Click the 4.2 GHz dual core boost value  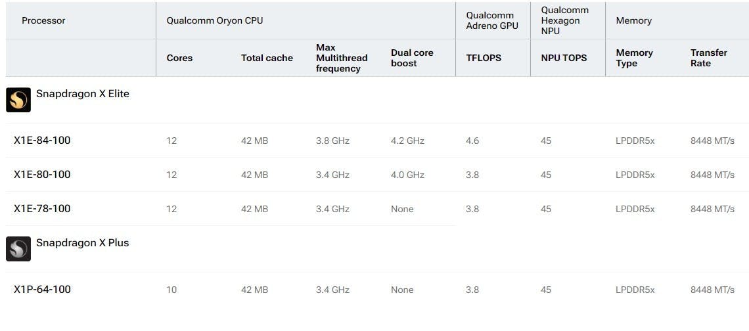[x=407, y=141]
